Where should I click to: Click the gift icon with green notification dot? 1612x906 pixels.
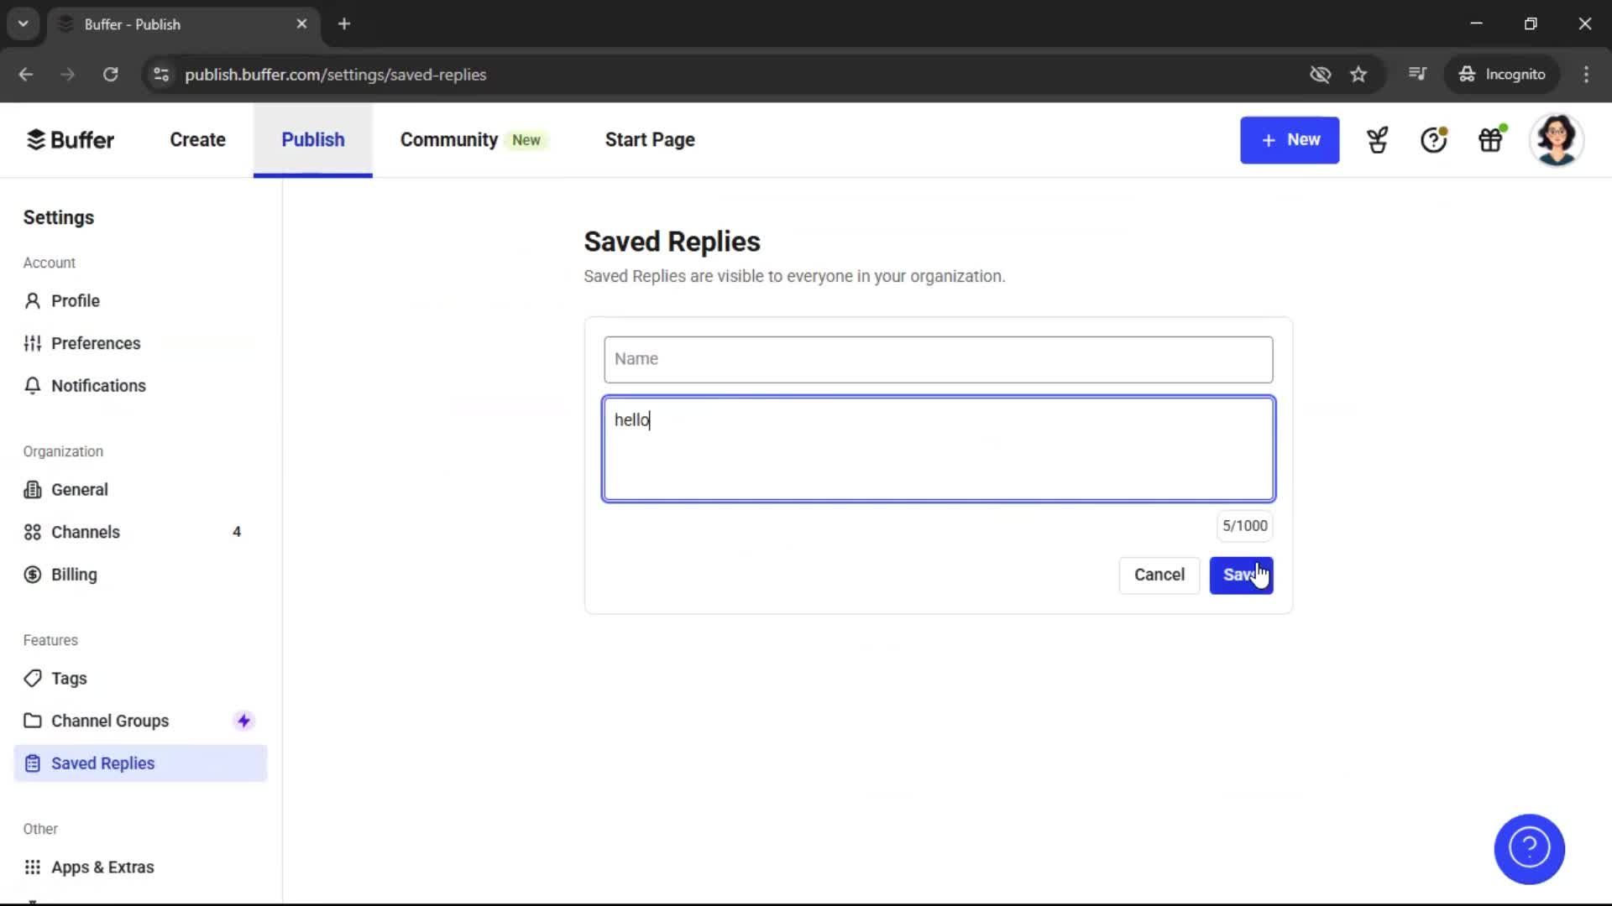[1490, 139]
